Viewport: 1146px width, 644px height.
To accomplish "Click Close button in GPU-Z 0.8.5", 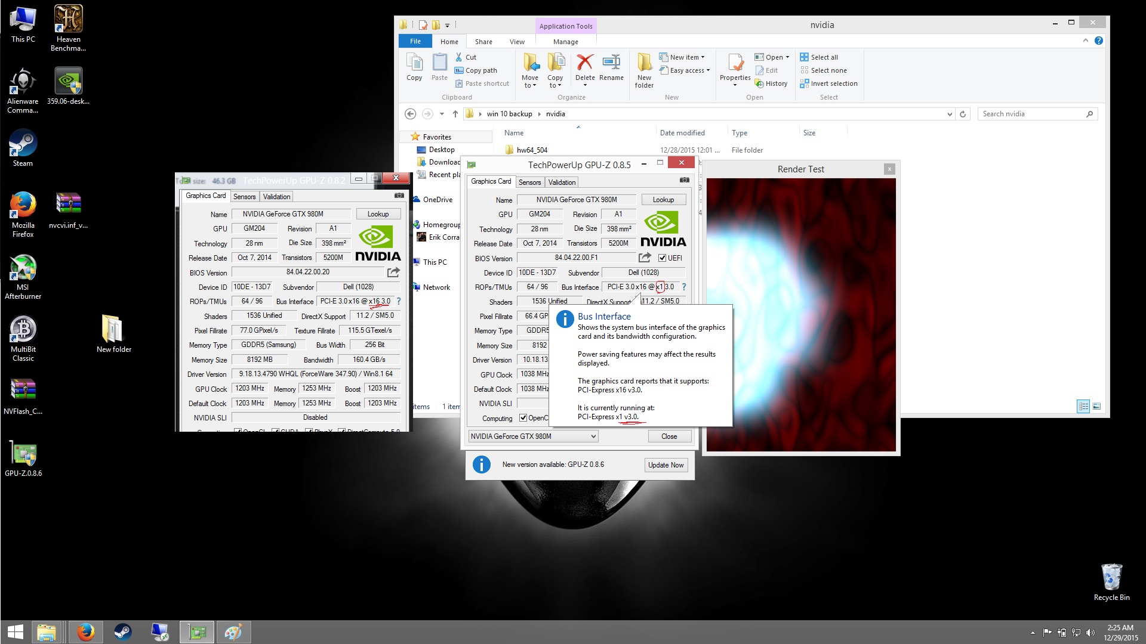I will click(x=669, y=436).
